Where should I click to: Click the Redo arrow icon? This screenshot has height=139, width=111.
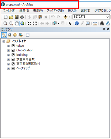tap(58, 17)
